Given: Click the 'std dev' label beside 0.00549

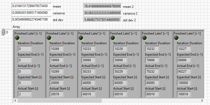Looking at the screenshot, I should click(58, 20).
